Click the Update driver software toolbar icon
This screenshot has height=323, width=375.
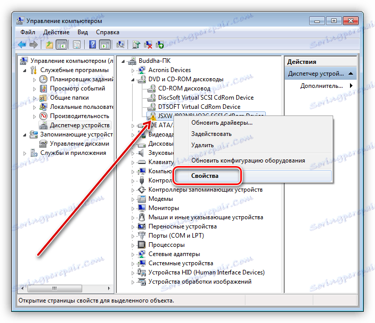click(x=136, y=44)
